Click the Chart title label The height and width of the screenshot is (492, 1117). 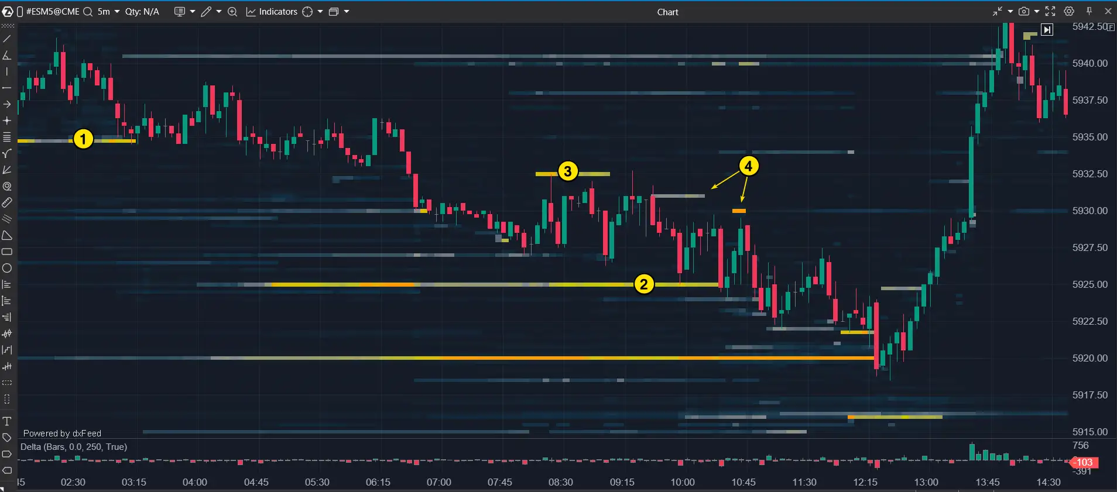tap(667, 12)
